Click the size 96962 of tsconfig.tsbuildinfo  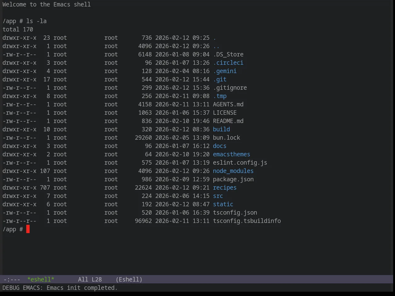(x=143, y=221)
